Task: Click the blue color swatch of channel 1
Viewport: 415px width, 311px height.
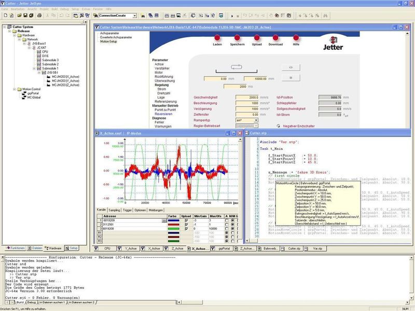Action: (x=174, y=220)
